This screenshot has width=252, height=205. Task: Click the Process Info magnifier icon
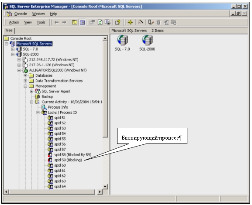point(44,107)
